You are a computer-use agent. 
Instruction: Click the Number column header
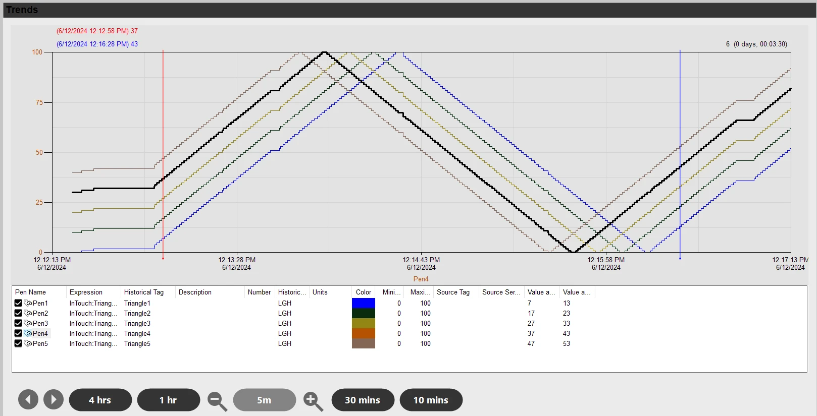tap(259, 292)
